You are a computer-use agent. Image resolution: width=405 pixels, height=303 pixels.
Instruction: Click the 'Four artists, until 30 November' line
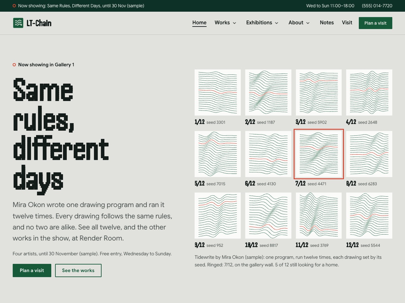(x=92, y=254)
